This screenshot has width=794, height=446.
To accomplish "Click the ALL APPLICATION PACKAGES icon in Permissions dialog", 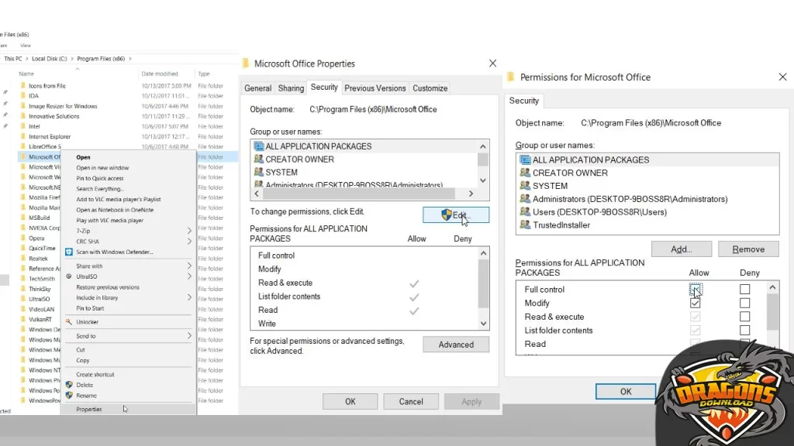I will [525, 160].
